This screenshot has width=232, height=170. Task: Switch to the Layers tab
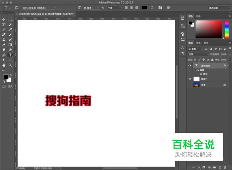(191, 43)
